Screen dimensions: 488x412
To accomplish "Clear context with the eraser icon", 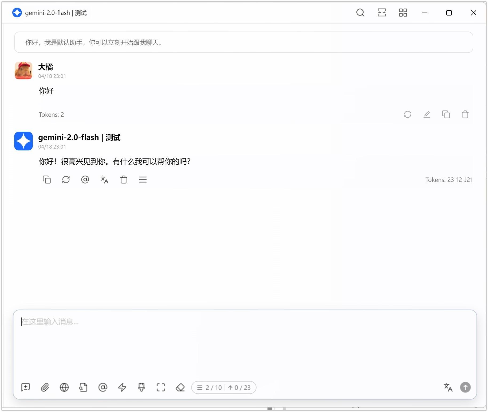I will [x=180, y=387].
